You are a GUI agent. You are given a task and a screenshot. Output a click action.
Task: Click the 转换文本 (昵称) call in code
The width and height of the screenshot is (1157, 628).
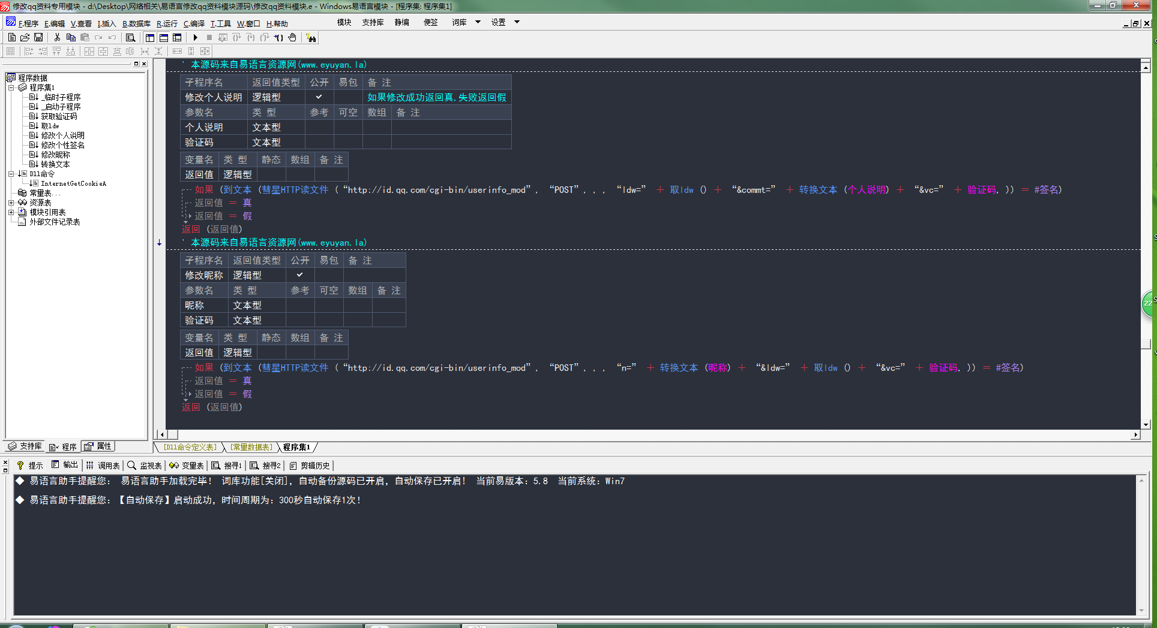[695, 368]
